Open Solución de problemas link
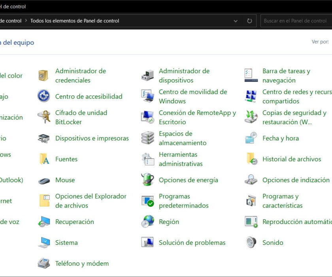Screen dimensions: 332x277 [192, 243]
